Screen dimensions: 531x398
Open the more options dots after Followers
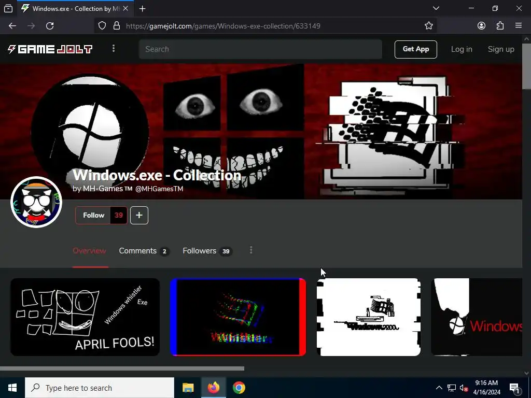tap(251, 250)
